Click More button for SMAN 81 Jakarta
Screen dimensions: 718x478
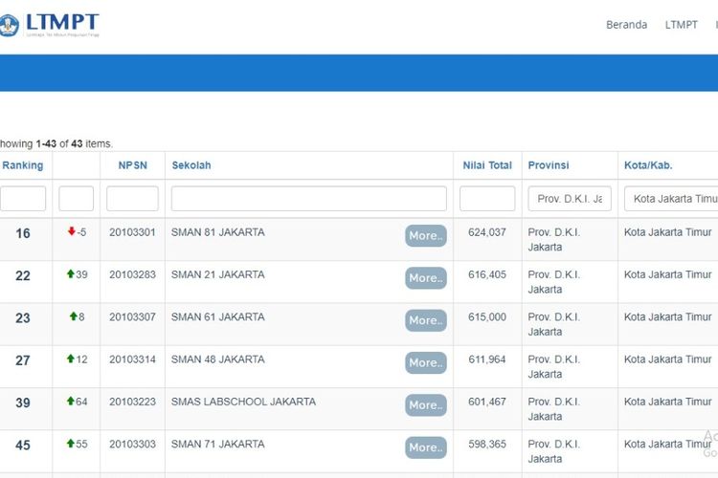[425, 236]
